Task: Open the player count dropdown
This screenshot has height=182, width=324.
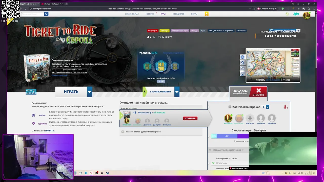Action: point(267,107)
